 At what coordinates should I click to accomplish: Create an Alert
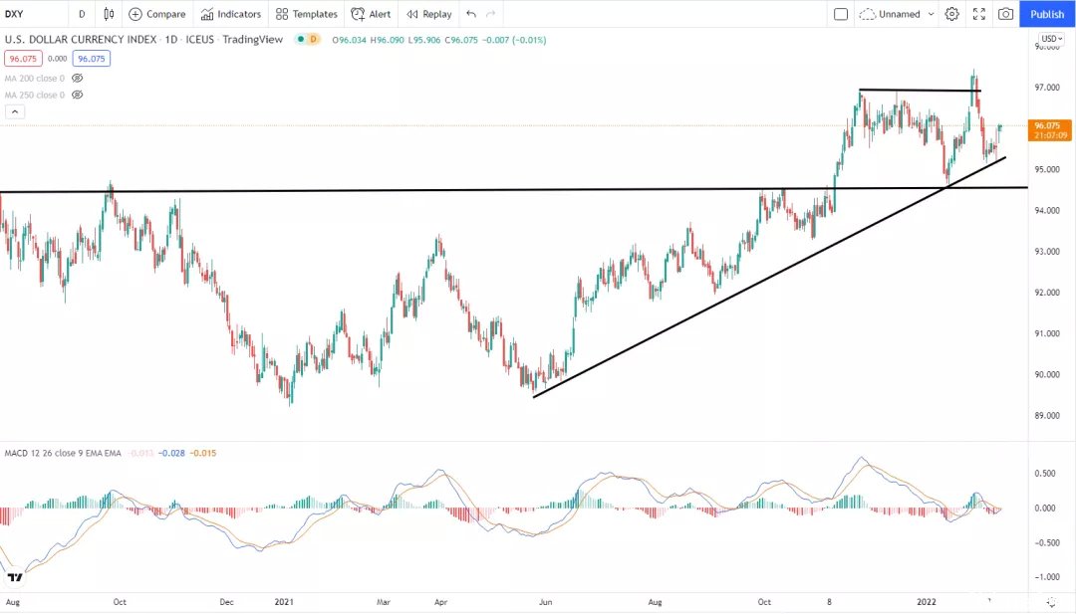pyautogui.click(x=371, y=14)
